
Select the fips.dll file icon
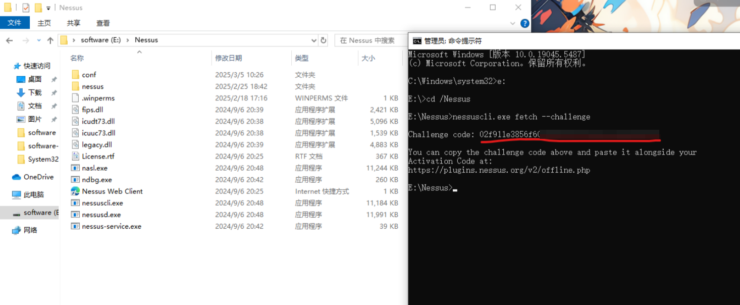(75, 110)
